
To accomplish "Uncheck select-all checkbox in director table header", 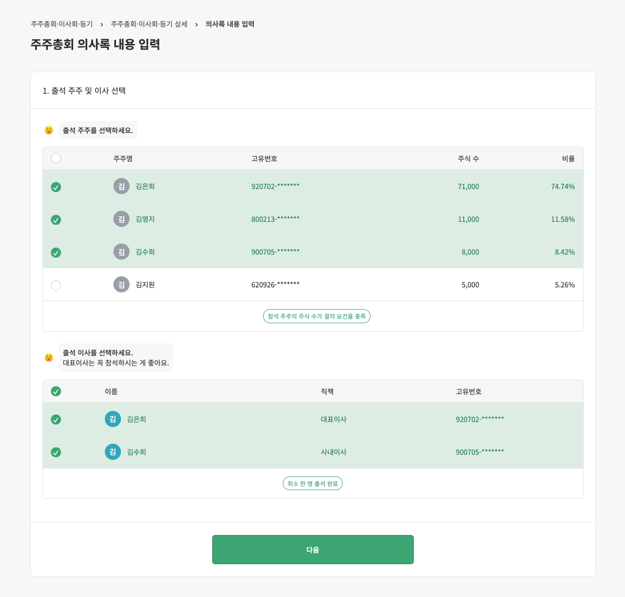I will click(x=56, y=391).
